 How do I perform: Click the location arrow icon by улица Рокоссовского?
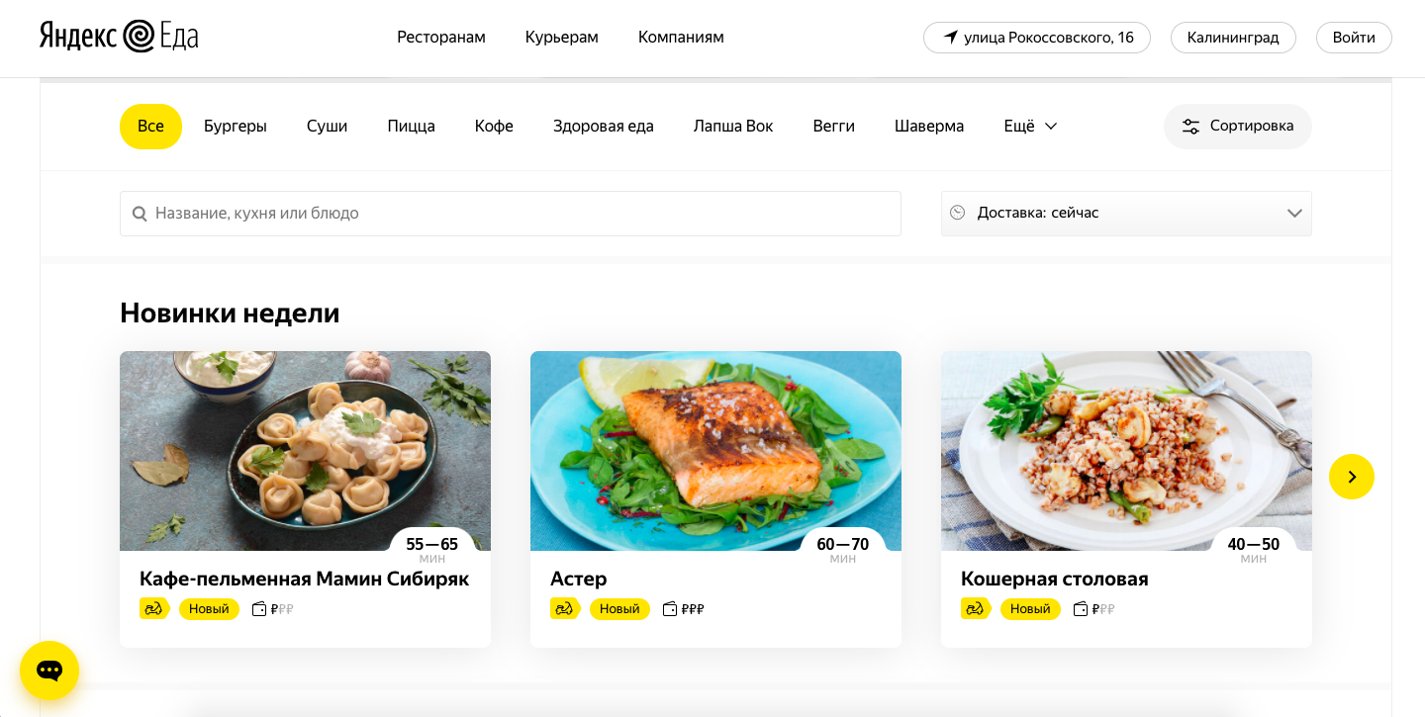(951, 38)
